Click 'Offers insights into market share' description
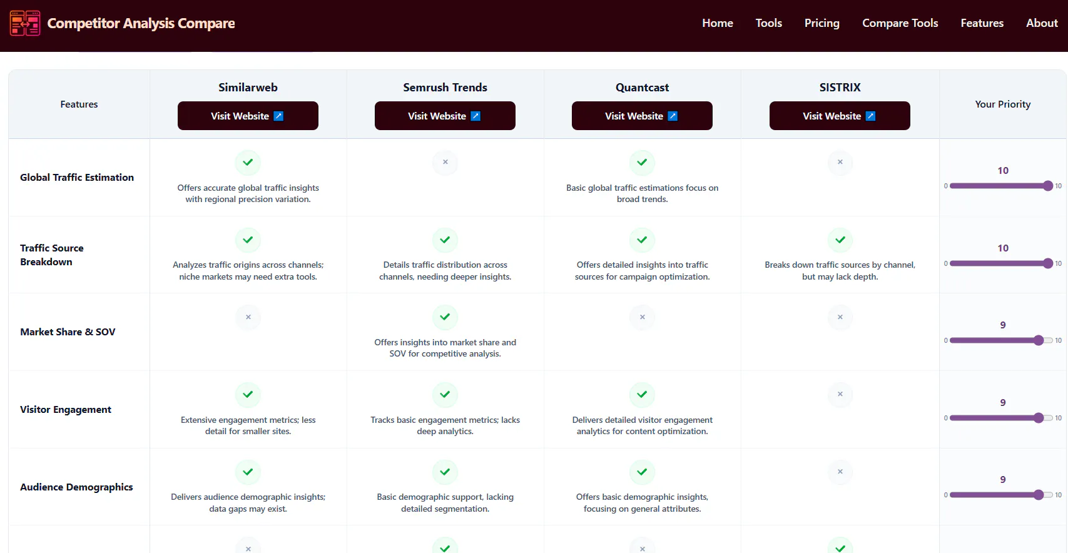1068x553 pixels. click(x=445, y=348)
